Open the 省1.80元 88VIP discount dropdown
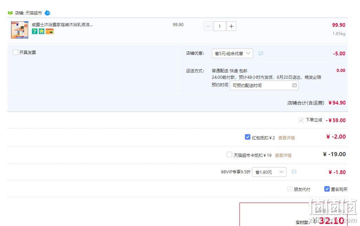 click(x=269, y=172)
